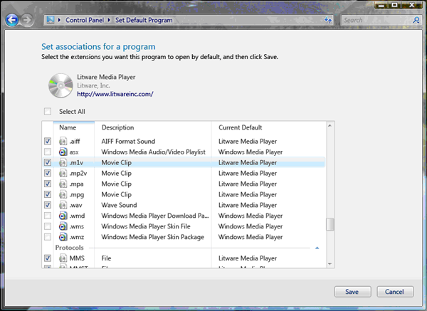Click the .wmd file icon
The height and width of the screenshot is (311, 427).
(63, 216)
